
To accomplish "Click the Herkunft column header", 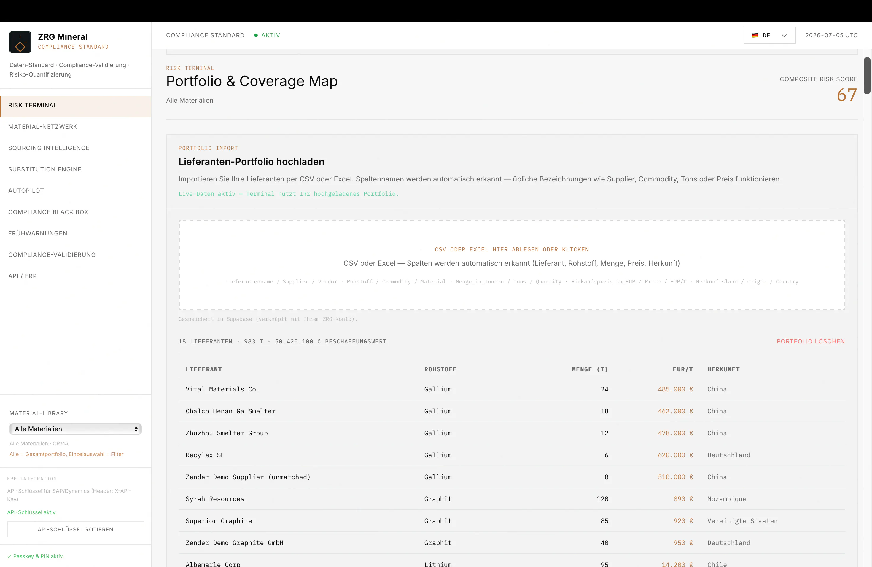I will point(723,369).
